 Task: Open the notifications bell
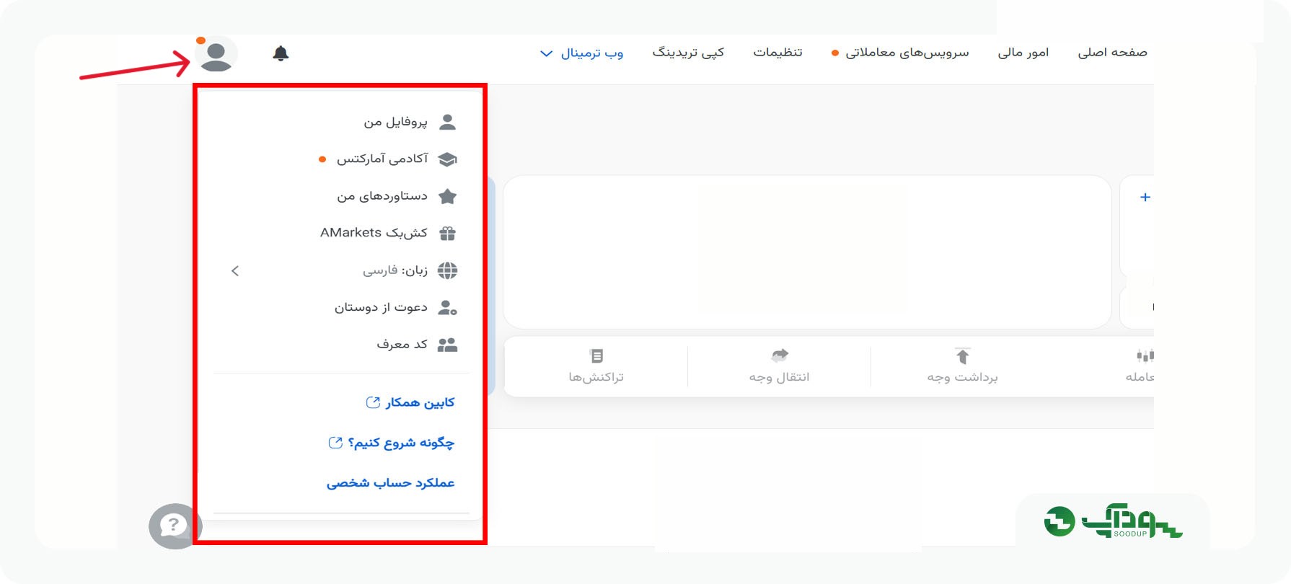click(281, 53)
